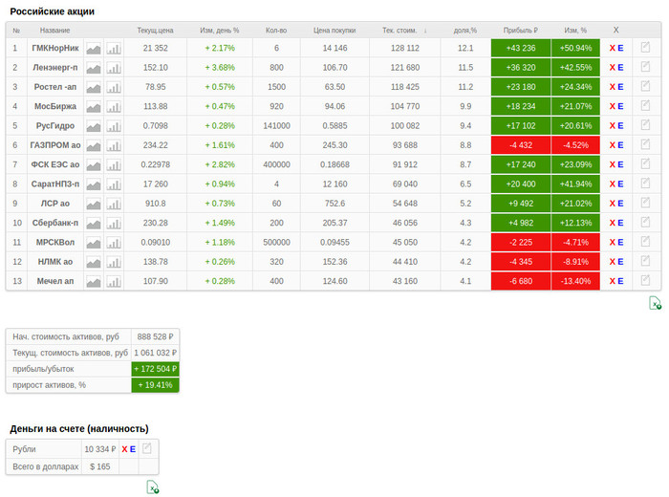Screen dimensions: 669x497
Task: Delete the Рубли cash entry
Action: (x=124, y=449)
